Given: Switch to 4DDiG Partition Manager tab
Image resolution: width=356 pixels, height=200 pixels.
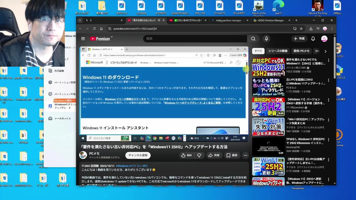Looking at the screenshot, I should (x=271, y=20).
